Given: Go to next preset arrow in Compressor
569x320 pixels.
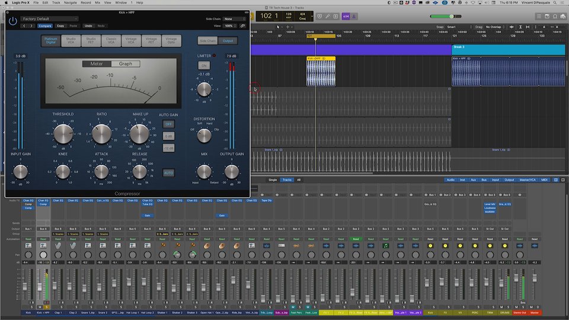Looking at the screenshot, I should click(x=31, y=26).
